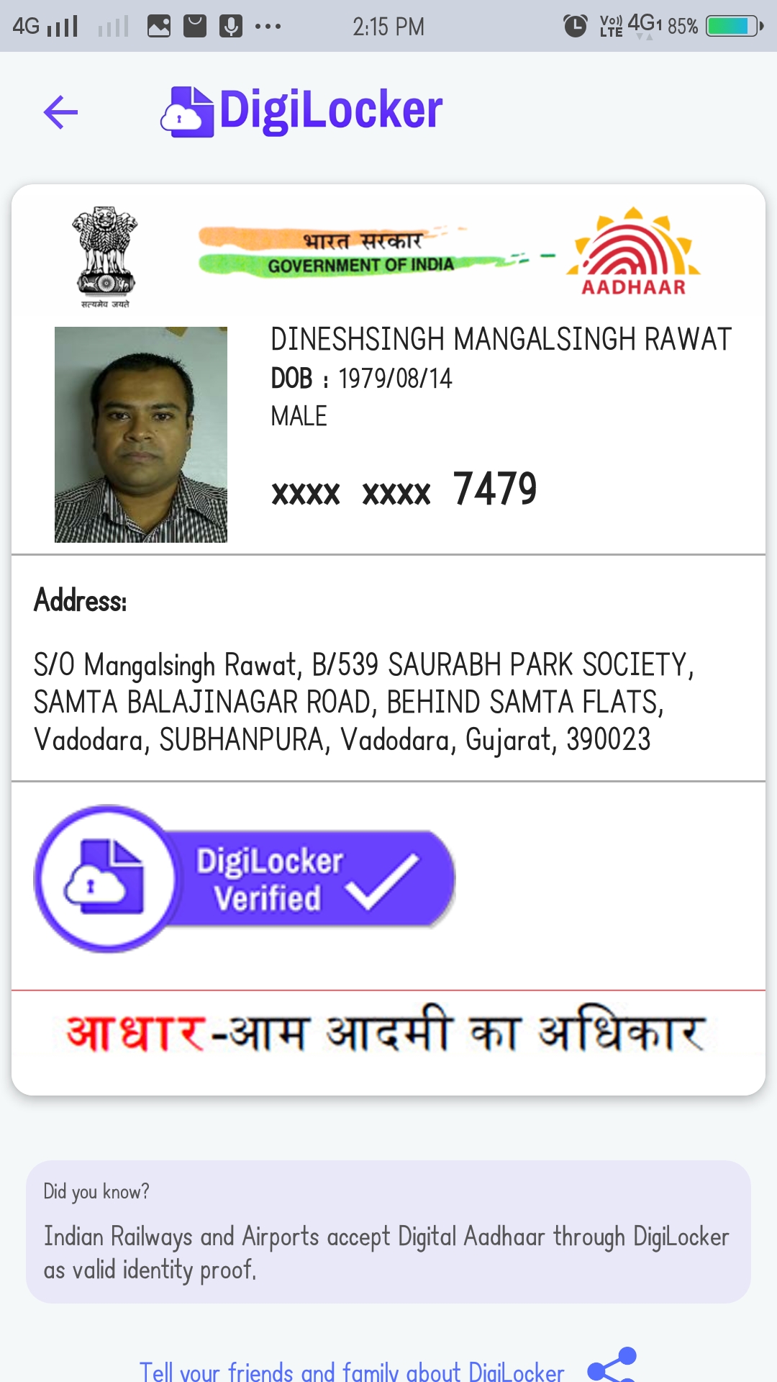The image size is (777, 1382).
Task: Tap the DigiLocker Verified badge
Action: click(x=245, y=879)
